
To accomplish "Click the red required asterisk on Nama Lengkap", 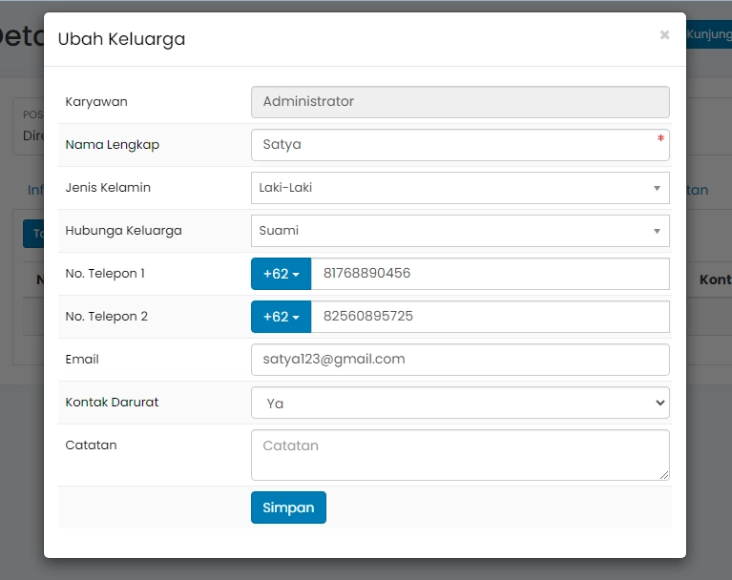I will (660, 139).
